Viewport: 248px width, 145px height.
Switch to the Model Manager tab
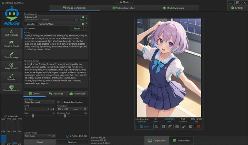174,8
